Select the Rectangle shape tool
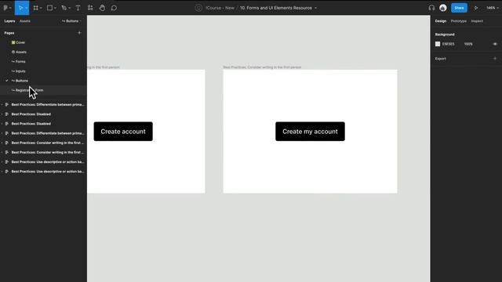This screenshot has height=282, width=502. click(49, 8)
